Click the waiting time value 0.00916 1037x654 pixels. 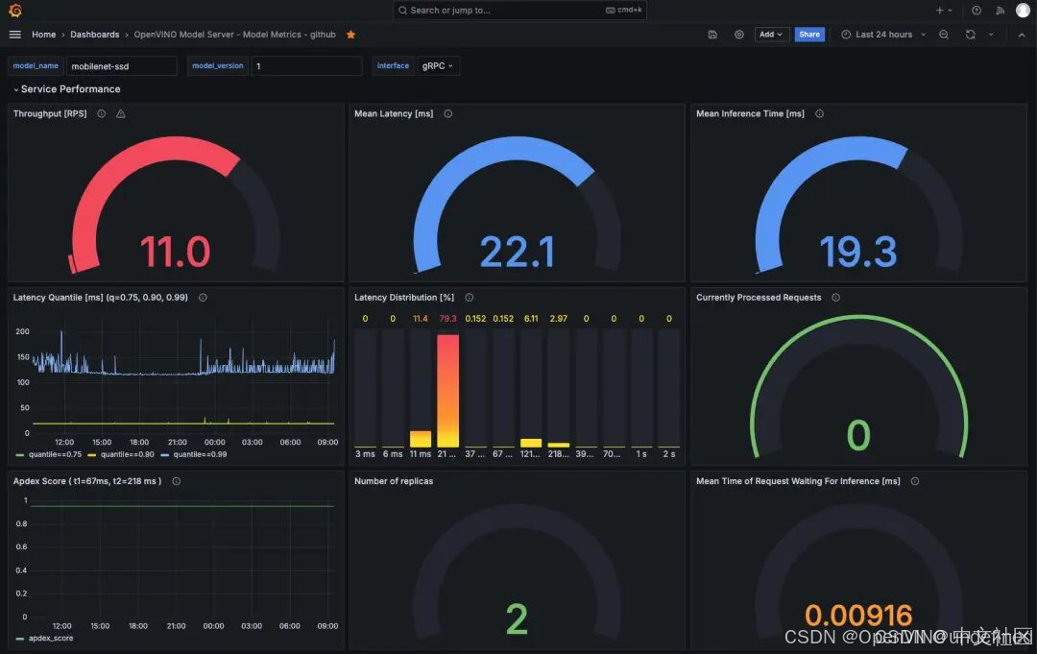(x=858, y=616)
